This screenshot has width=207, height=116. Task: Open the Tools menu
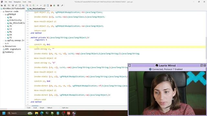coord(24,2)
